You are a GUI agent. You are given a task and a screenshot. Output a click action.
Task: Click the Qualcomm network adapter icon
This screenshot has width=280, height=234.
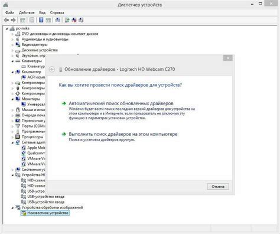[24, 153]
